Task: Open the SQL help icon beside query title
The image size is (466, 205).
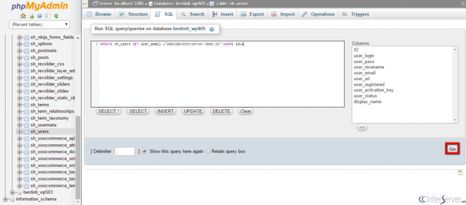Action: [x=212, y=29]
